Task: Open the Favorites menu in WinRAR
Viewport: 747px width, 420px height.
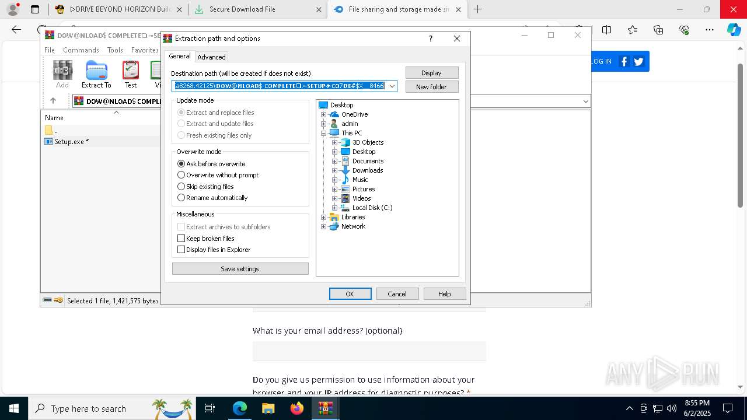Action: pos(145,50)
